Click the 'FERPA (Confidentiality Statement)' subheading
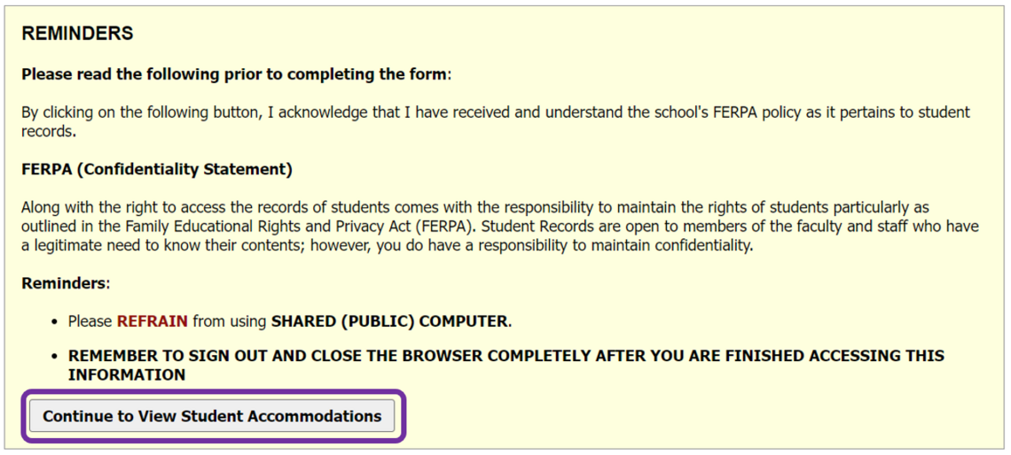 pos(157,169)
